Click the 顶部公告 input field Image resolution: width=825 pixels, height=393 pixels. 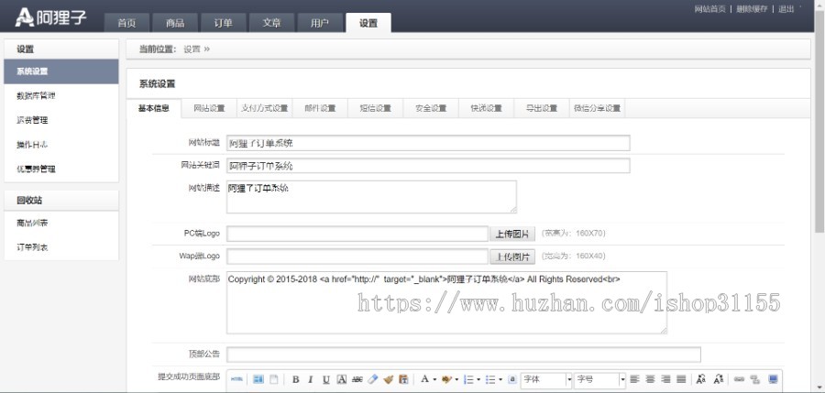coord(464,355)
